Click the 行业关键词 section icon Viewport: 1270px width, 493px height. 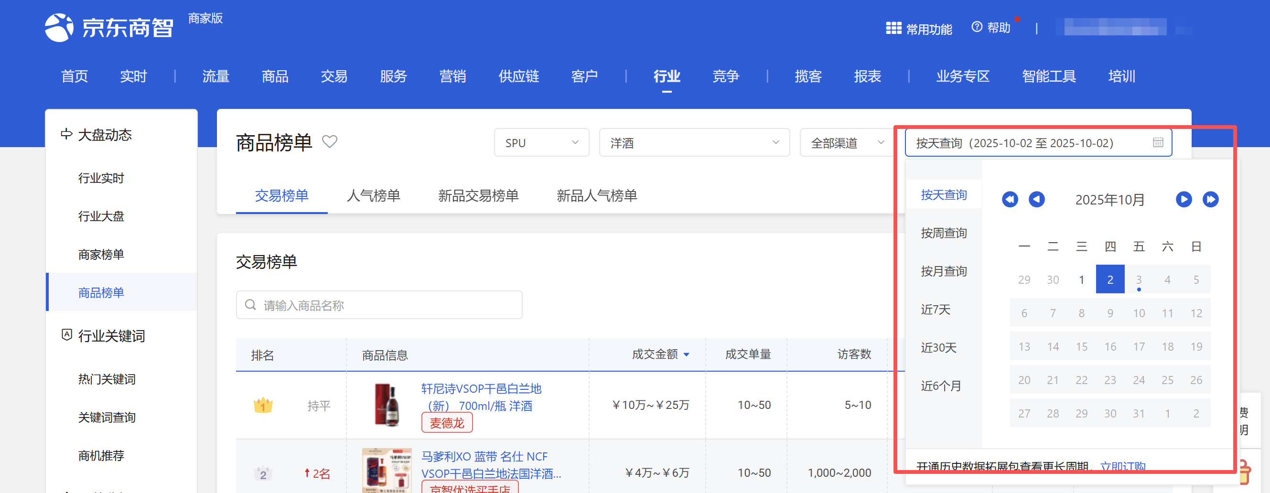(66, 335)
